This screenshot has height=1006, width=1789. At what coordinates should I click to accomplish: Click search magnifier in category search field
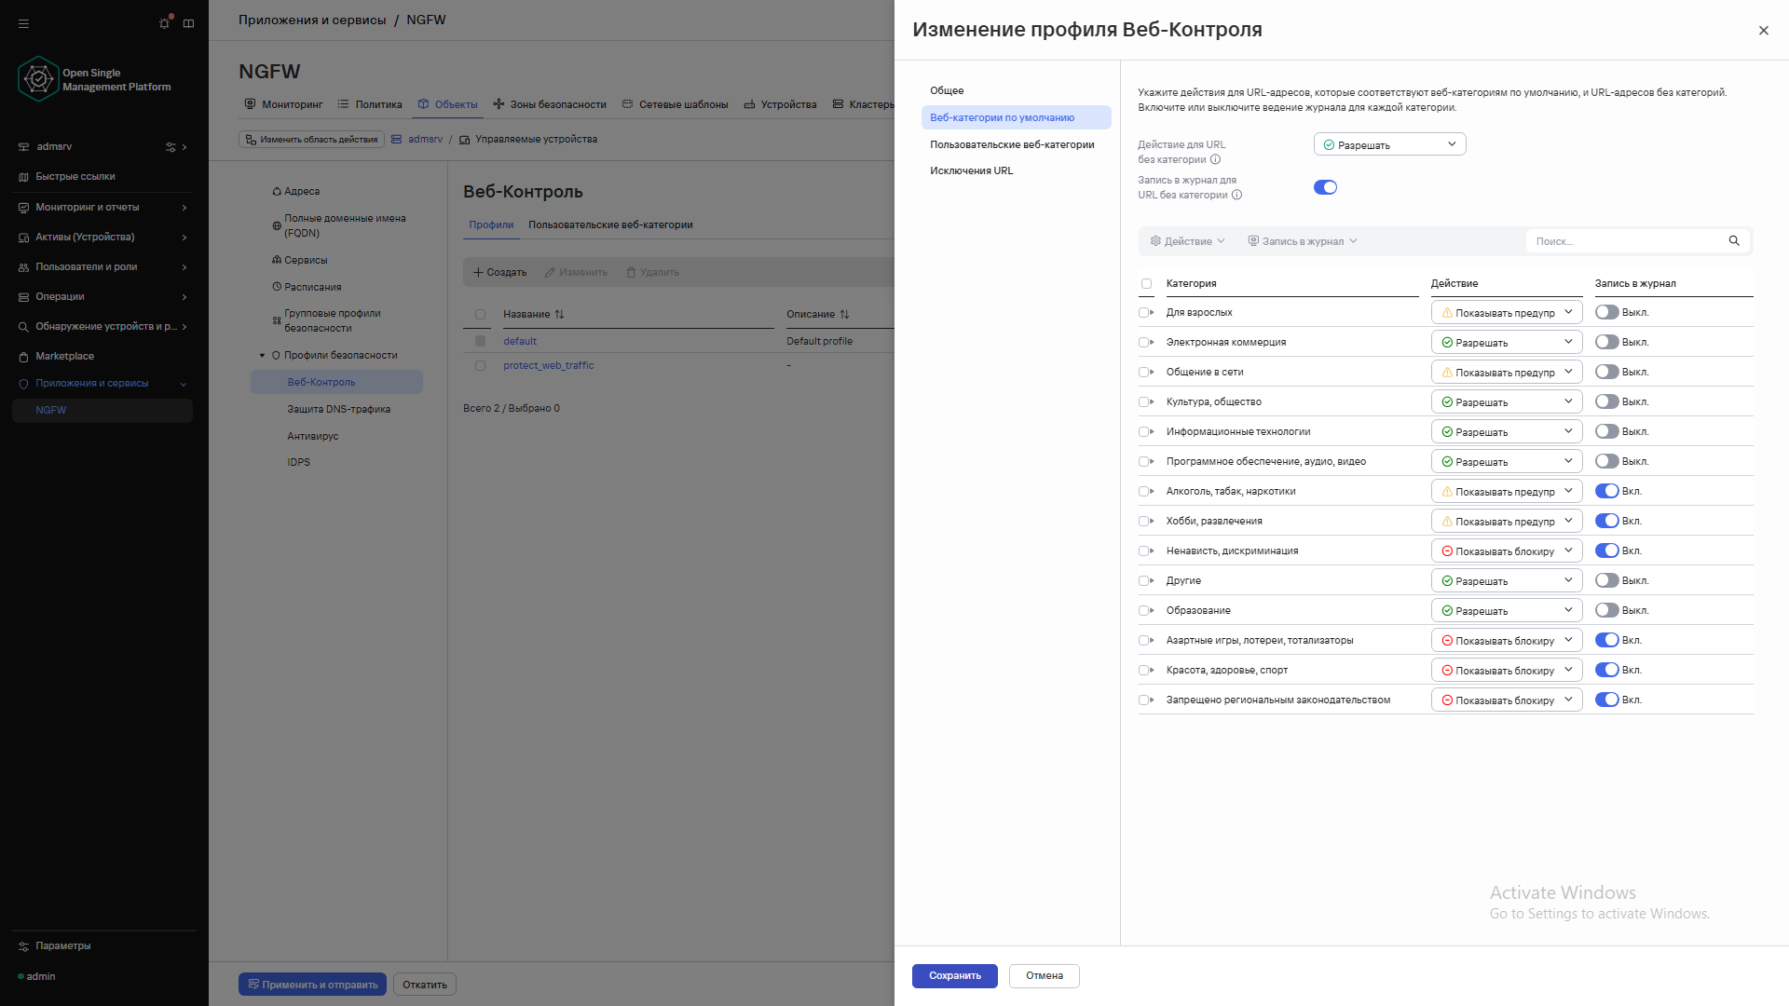coord(1734,241)
